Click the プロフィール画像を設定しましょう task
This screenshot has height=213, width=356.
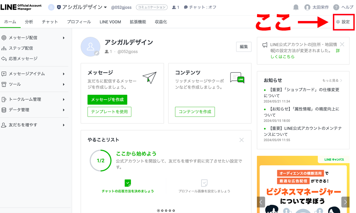(x=204, y=191)
